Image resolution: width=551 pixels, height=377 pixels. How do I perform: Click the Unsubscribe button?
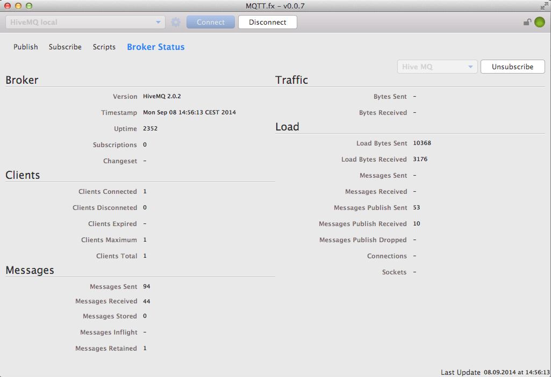[x=512, y=67]
